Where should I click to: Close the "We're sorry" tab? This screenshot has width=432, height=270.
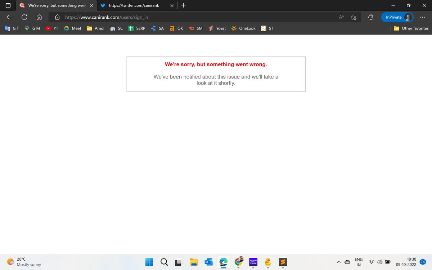pyautogui.click(x=91, y=5)
